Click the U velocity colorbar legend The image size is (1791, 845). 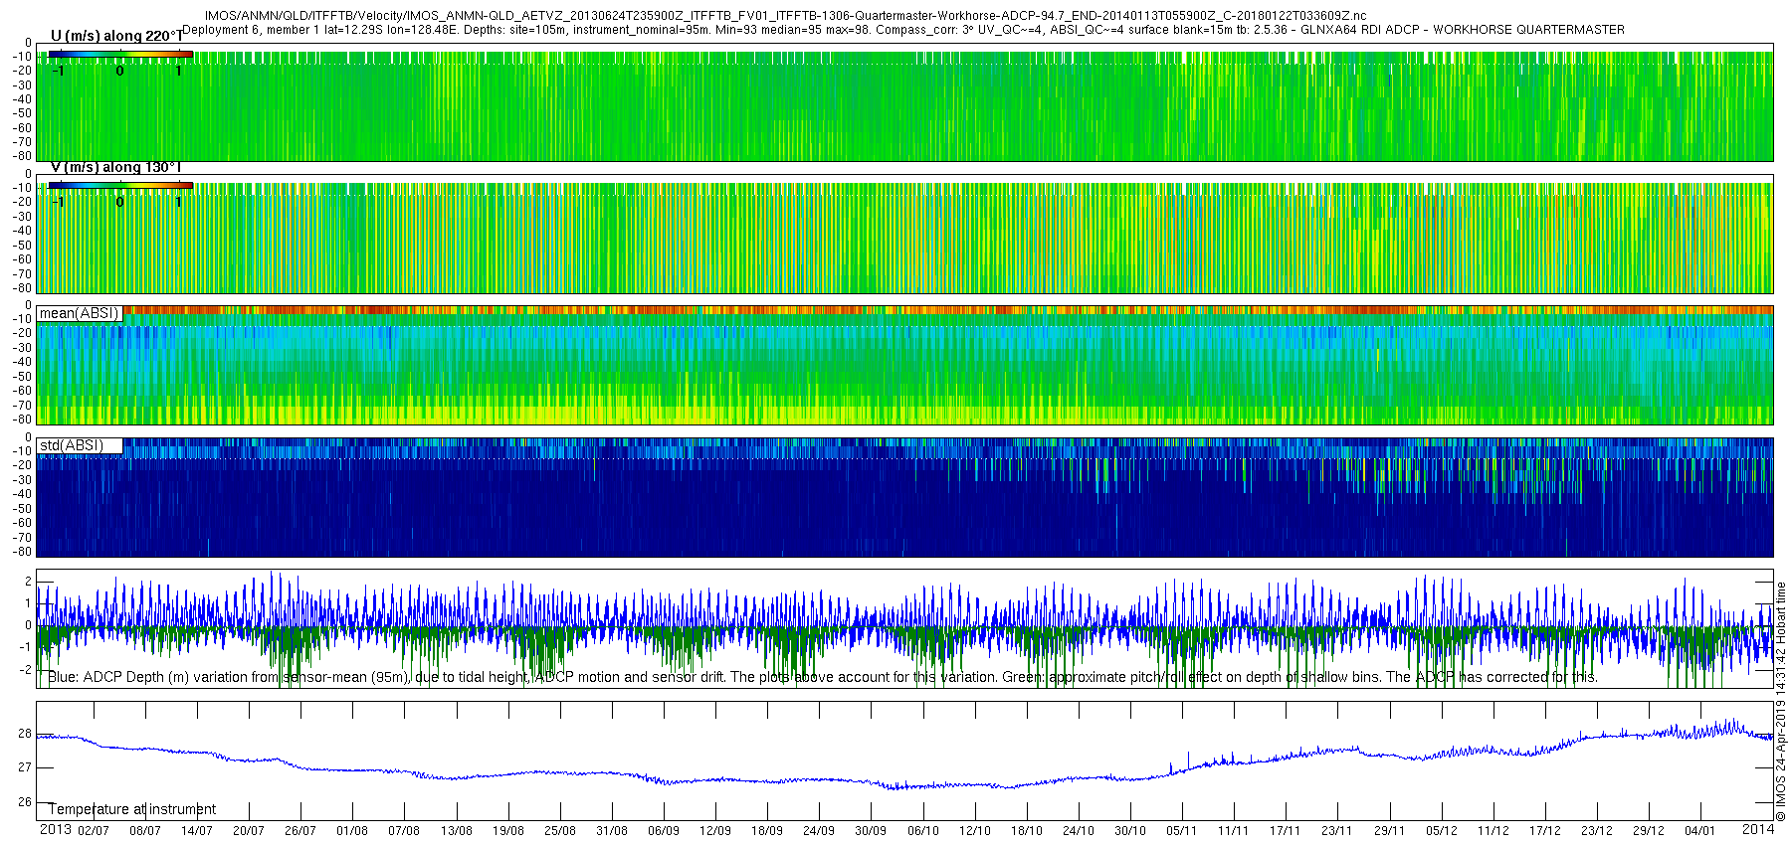(120, 54)
